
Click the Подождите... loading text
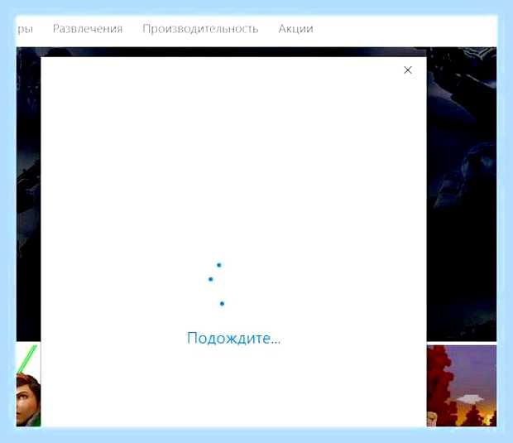pyautogui.click(x=233, y=338)
